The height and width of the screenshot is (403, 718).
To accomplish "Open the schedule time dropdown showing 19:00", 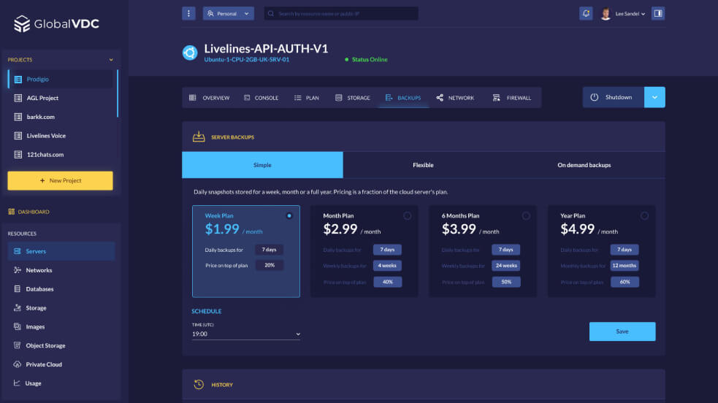I will point(245,334).
